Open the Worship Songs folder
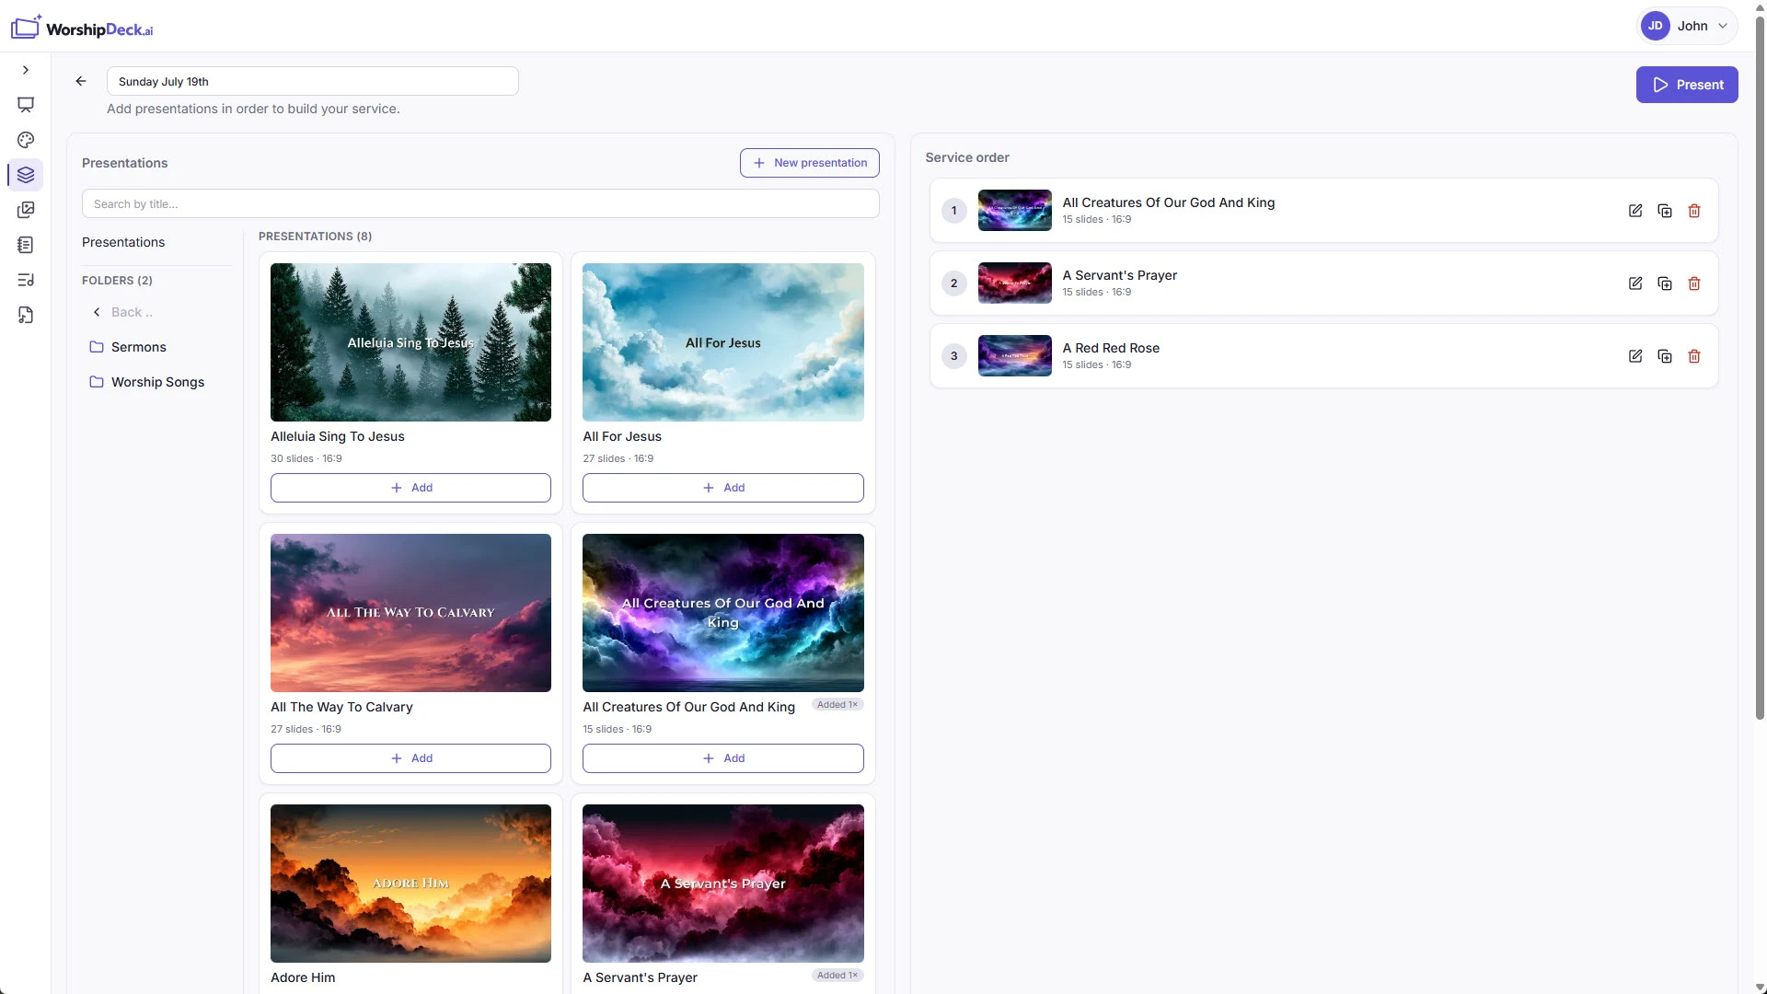The image size is (1767, 994). pos(147,382)
